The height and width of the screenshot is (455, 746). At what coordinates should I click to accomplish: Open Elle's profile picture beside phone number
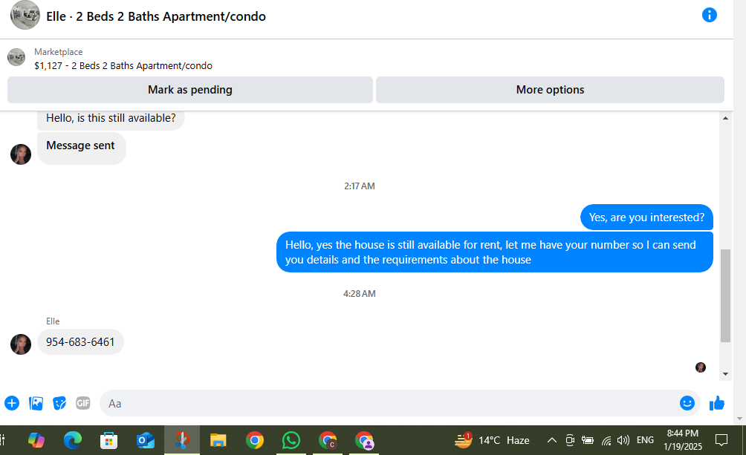[21, 344]
